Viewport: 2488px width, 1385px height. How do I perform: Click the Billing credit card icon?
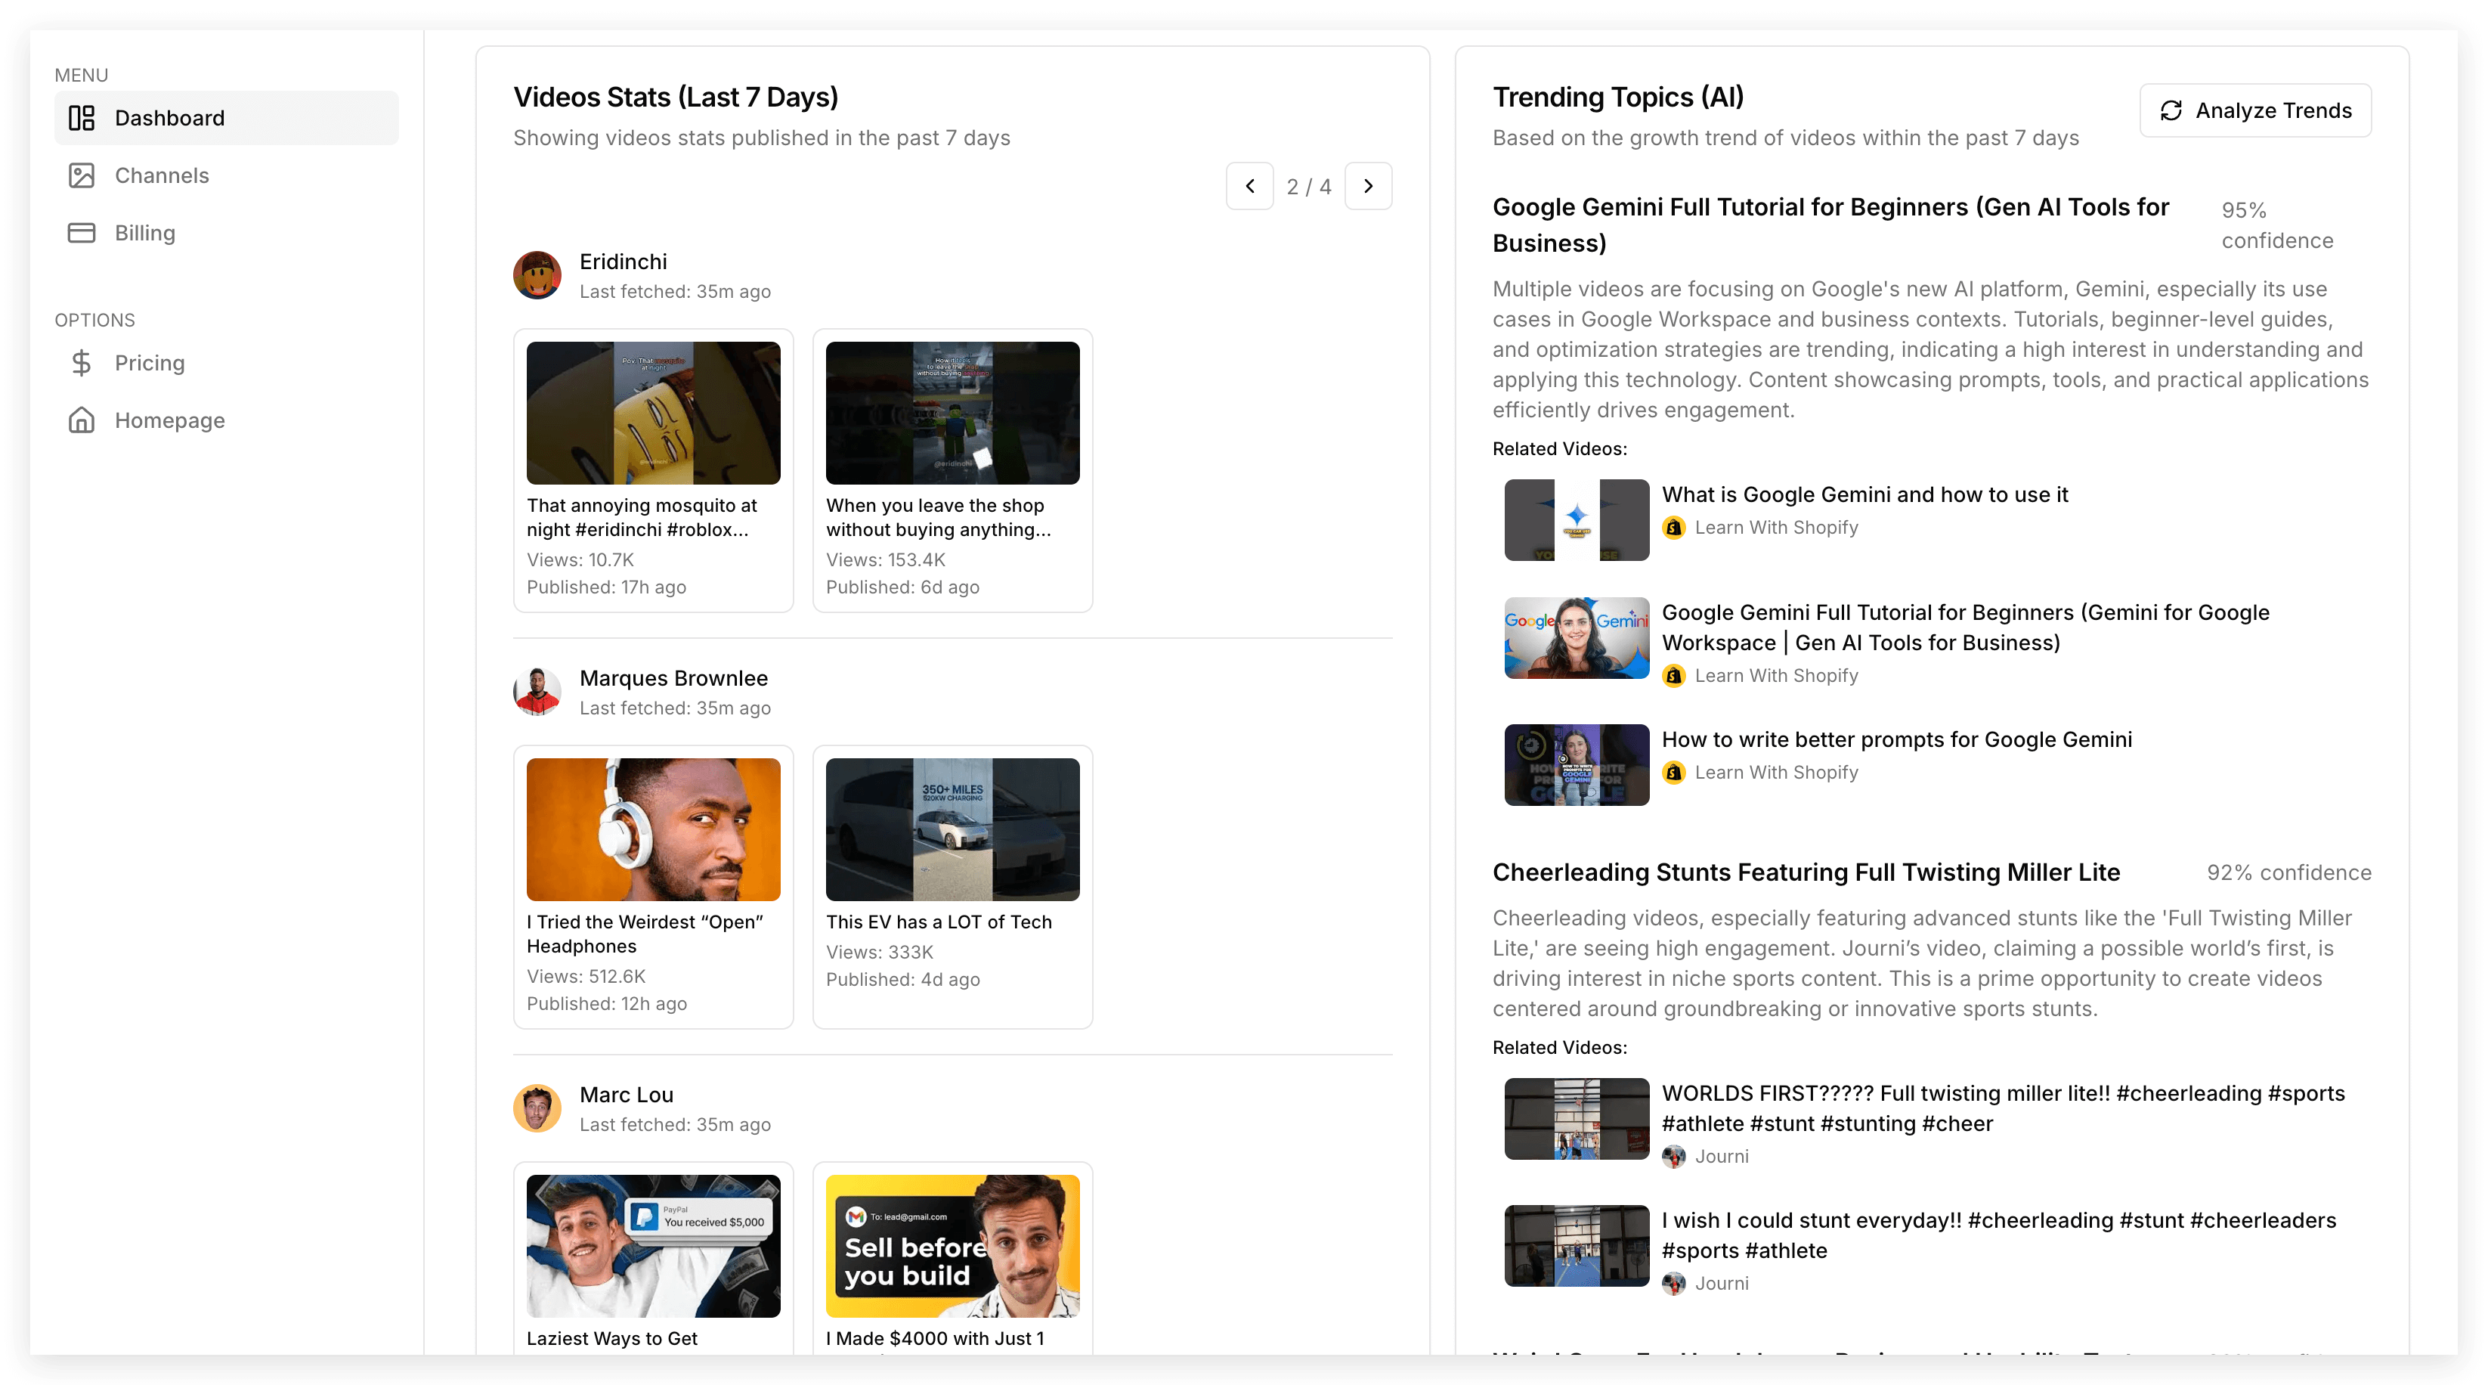(81, 233)
